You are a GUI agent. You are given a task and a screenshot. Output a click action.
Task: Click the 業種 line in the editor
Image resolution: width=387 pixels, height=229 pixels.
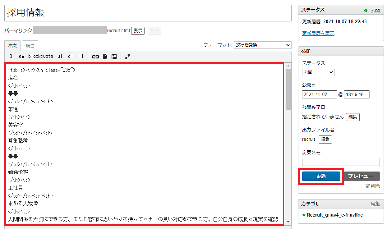click(x=13, y=109)
